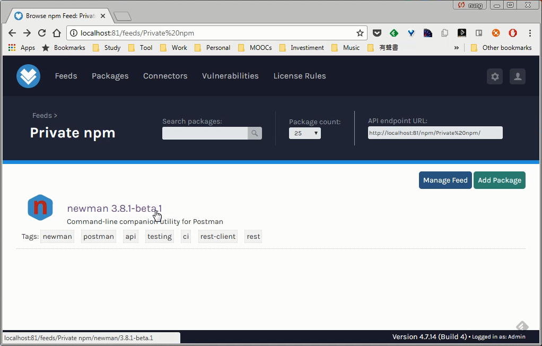Open the user profile icon
Image resolution: width=542 pixels, height=346 pixels.
point(518,76)
